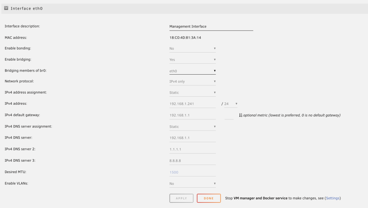The width and height of the screenshot is (368, 208).
Task: Click the Apply button
Action: click(x=181, y=198)
